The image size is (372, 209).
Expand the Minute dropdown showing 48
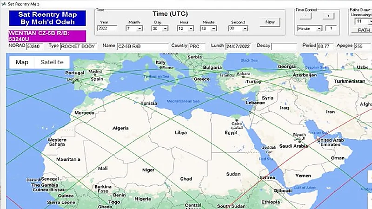pos(213,28)
